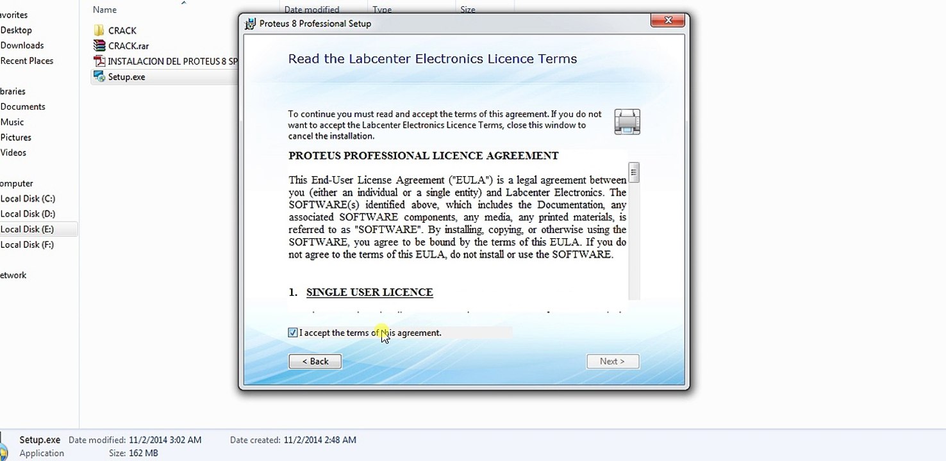Viewport: 946px width, 461px height.
Task: Open Local Disk (E:) in navigation pane
Action: [28, 230]
